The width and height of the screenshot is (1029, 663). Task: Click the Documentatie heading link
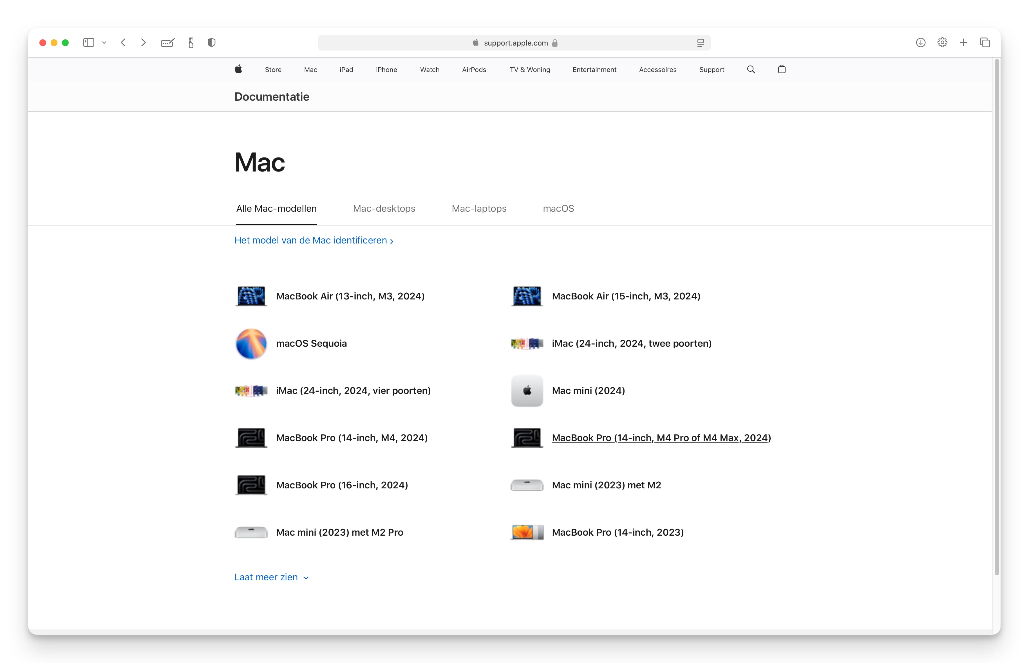click(x=272, y=96)
